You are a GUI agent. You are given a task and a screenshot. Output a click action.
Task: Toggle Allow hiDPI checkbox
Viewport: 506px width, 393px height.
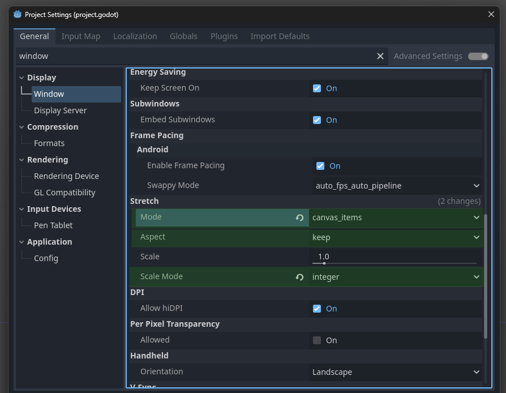pos(317,309)
